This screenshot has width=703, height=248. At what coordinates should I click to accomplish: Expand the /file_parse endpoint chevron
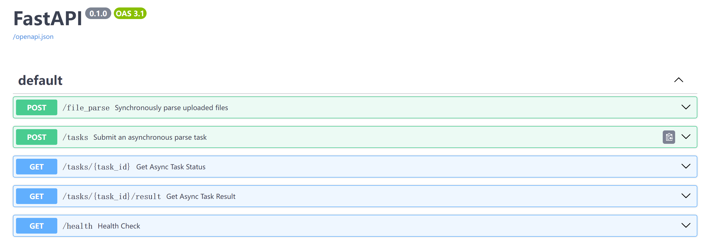click(685, 107)
